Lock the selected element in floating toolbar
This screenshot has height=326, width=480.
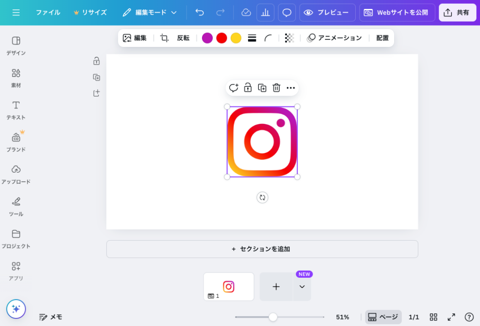click(x=247, y=88)
